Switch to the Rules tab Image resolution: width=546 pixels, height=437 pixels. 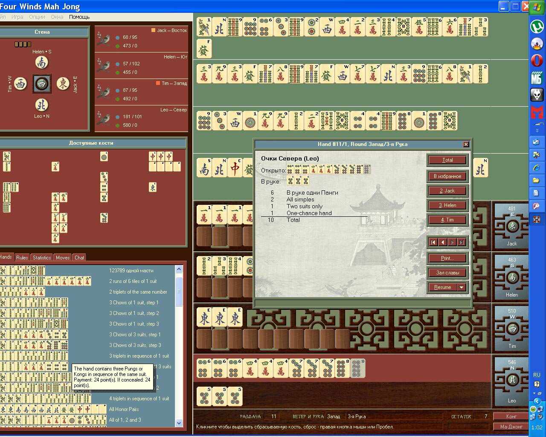pyautogui.click(x=22, y=257)
